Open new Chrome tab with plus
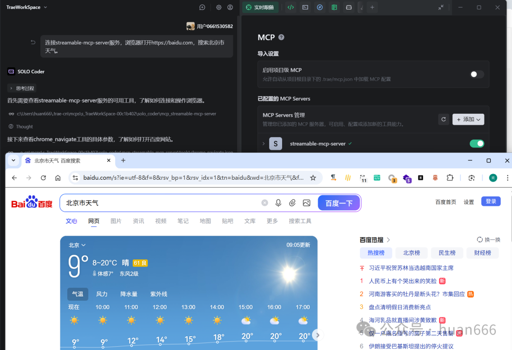Image resolution: width=512 pixels, height=350 pixels. click(x=123, y=160)
